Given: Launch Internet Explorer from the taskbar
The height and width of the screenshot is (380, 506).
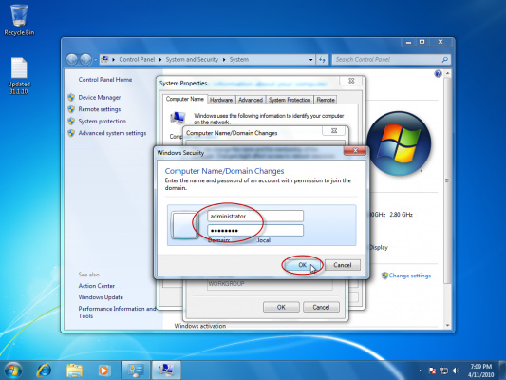Looking at the screenshot, I should (45, 370).
